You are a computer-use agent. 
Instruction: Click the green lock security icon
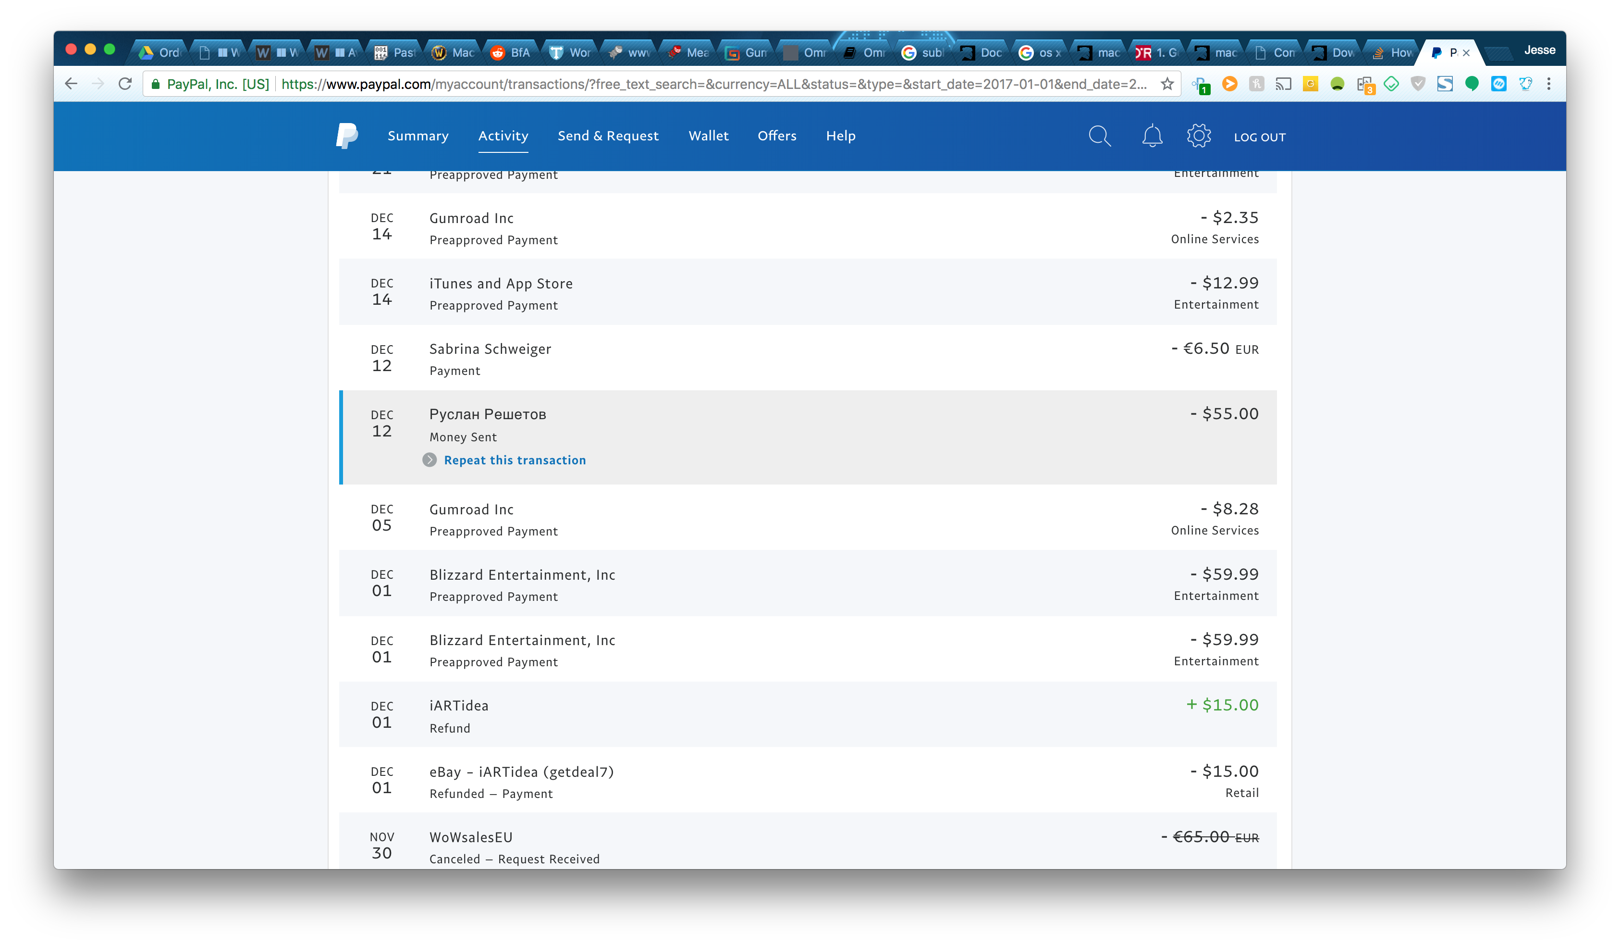point(155,84)
